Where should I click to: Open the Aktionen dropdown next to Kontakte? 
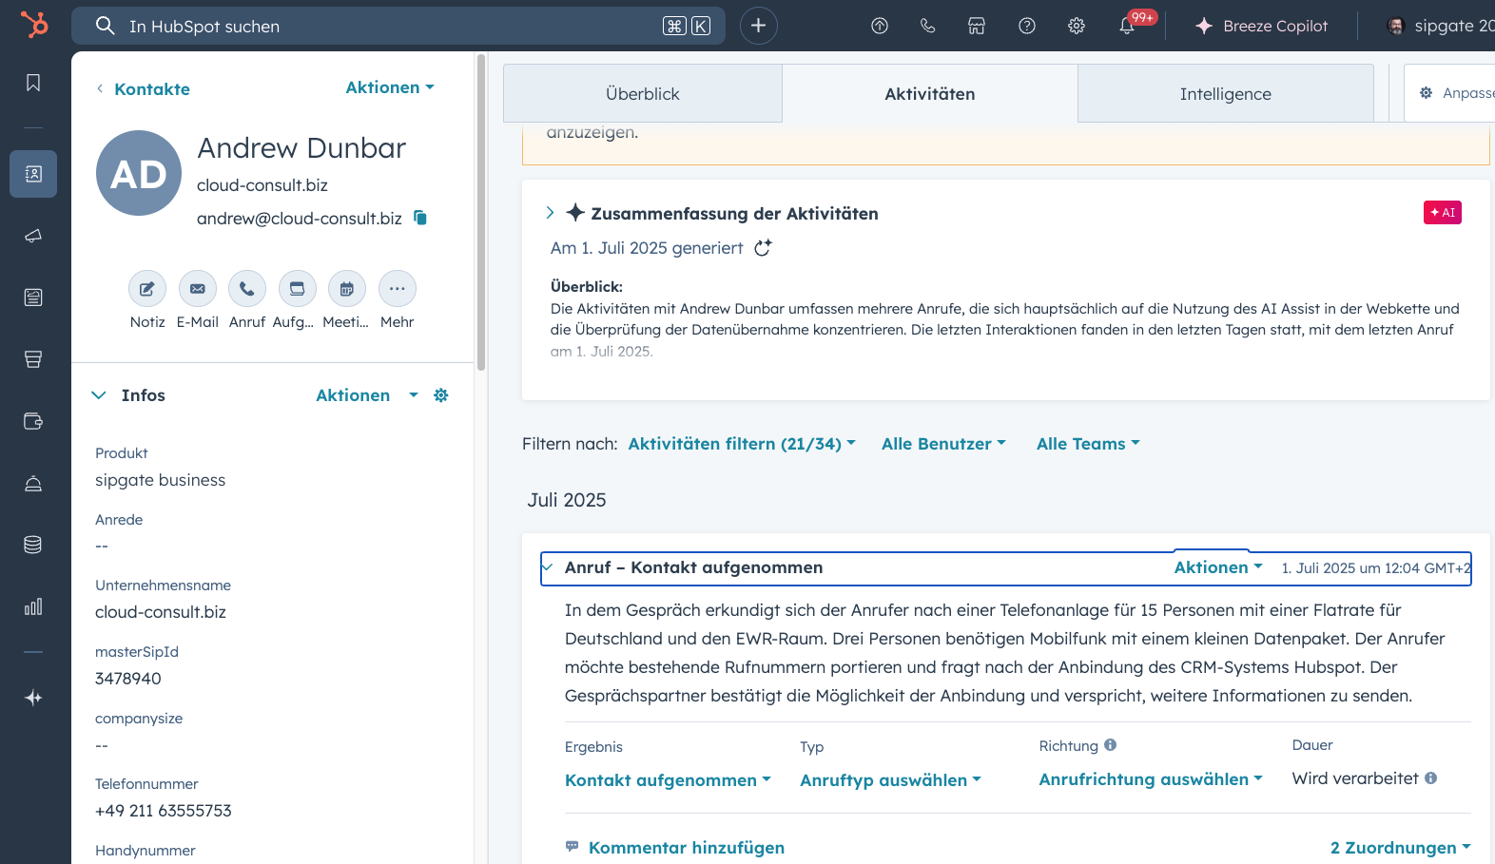(390, 87)
